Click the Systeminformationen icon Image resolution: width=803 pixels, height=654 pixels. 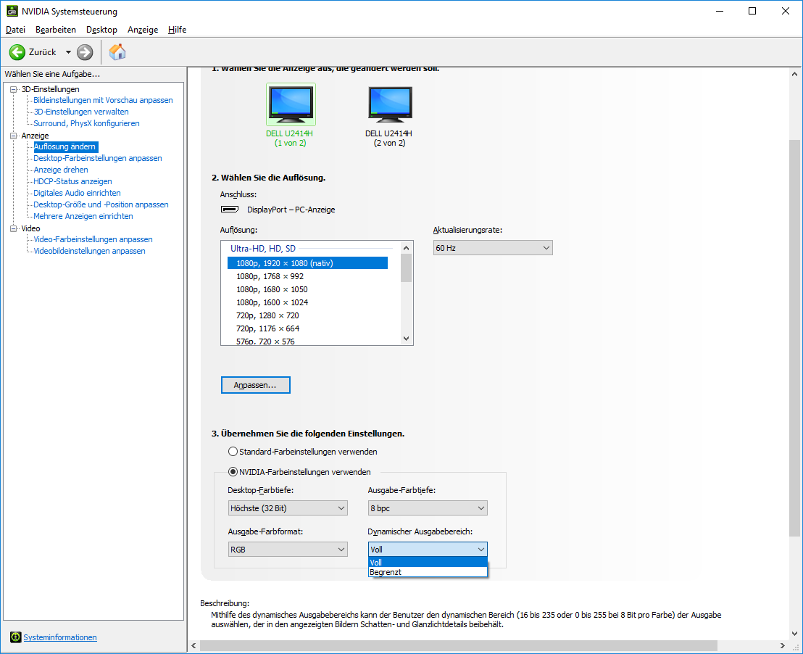16,637
